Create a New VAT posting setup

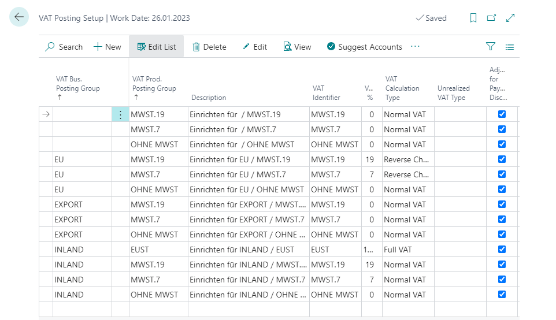[x=107, y=47]
